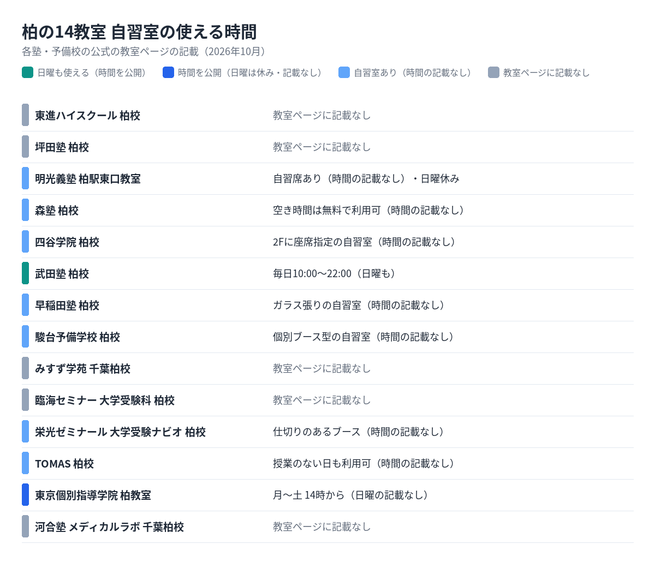Click the text 自習席あり（時間の記載なし）・日曜休み
The image size is (655, 574).
click(366, 178)
